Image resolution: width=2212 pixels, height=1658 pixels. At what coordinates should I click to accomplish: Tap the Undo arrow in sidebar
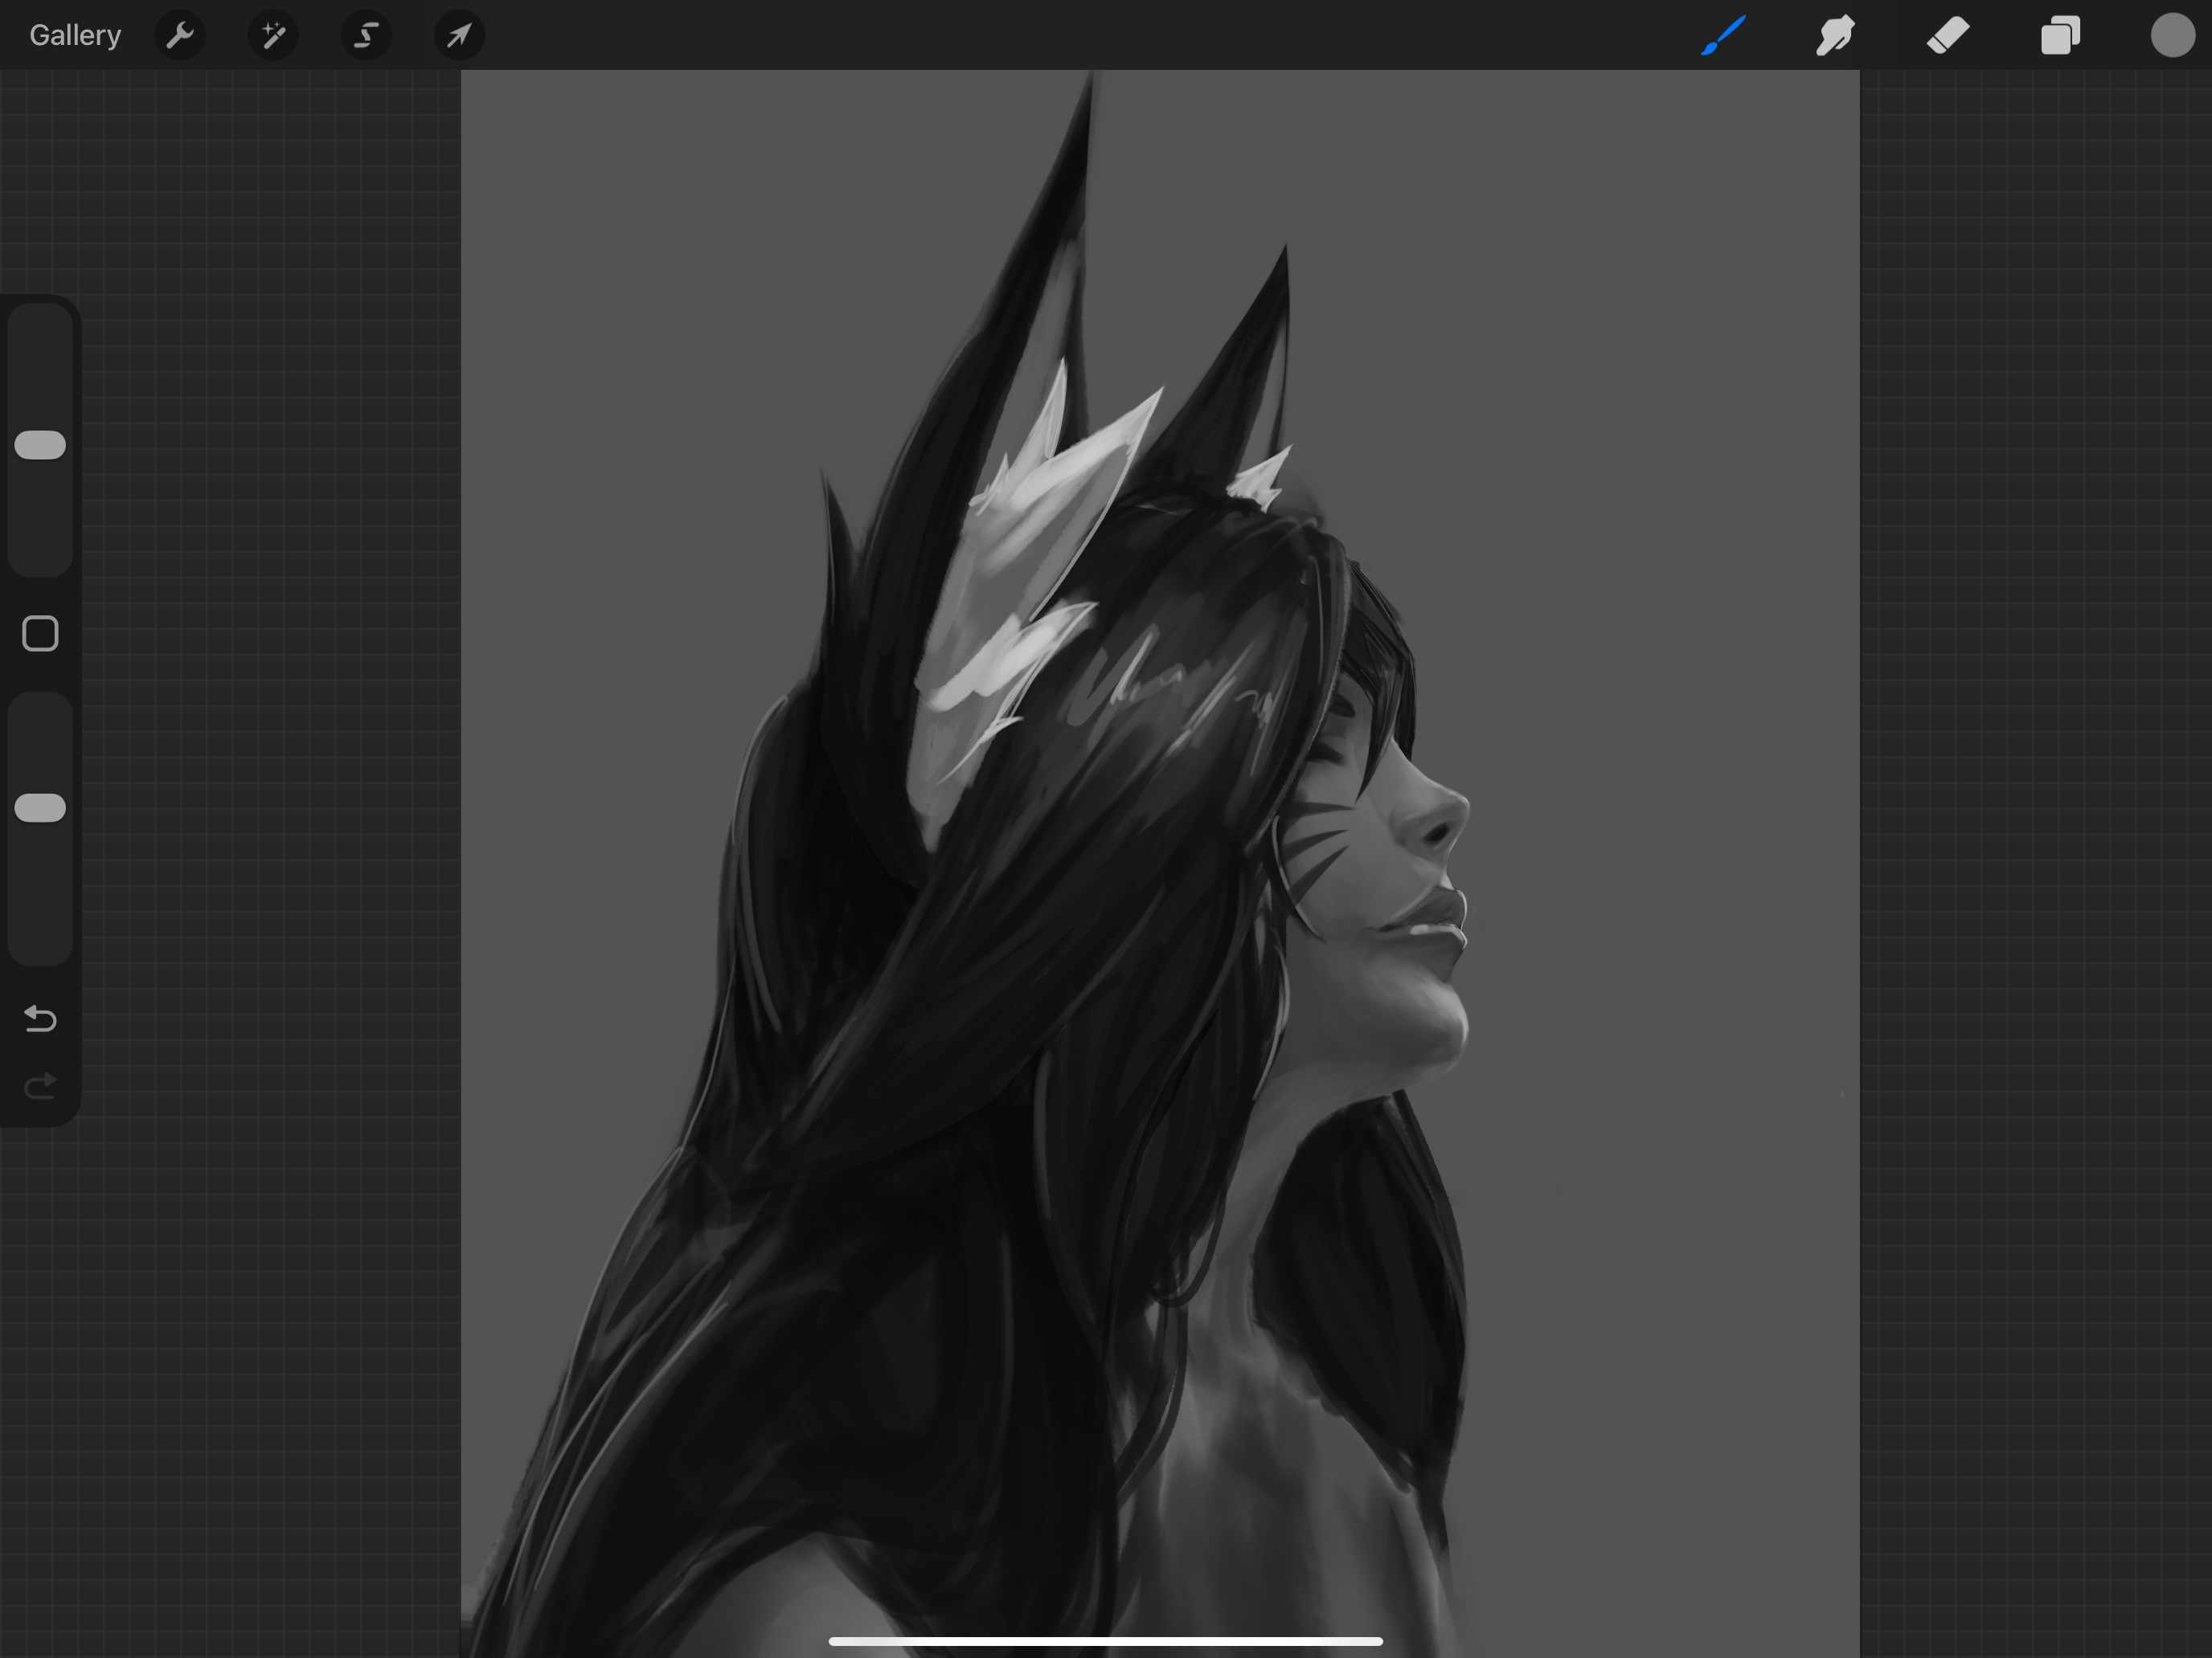click(40, 1019)
